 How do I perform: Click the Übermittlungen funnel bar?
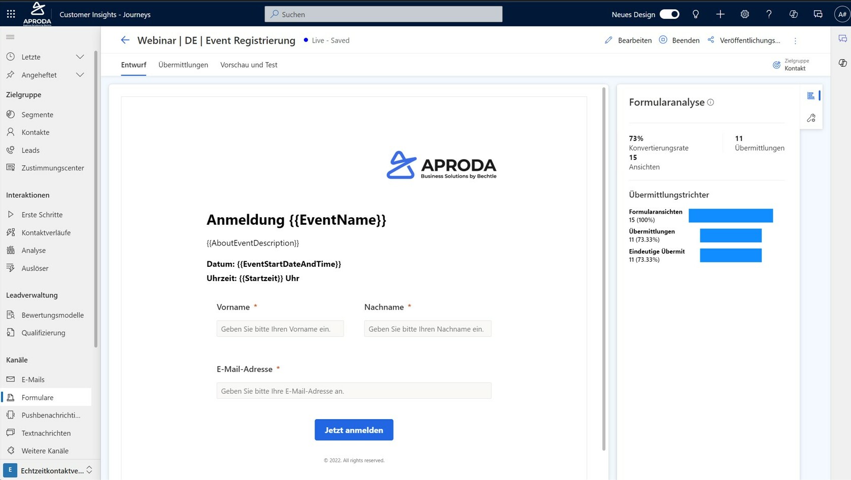coord(730,235)
